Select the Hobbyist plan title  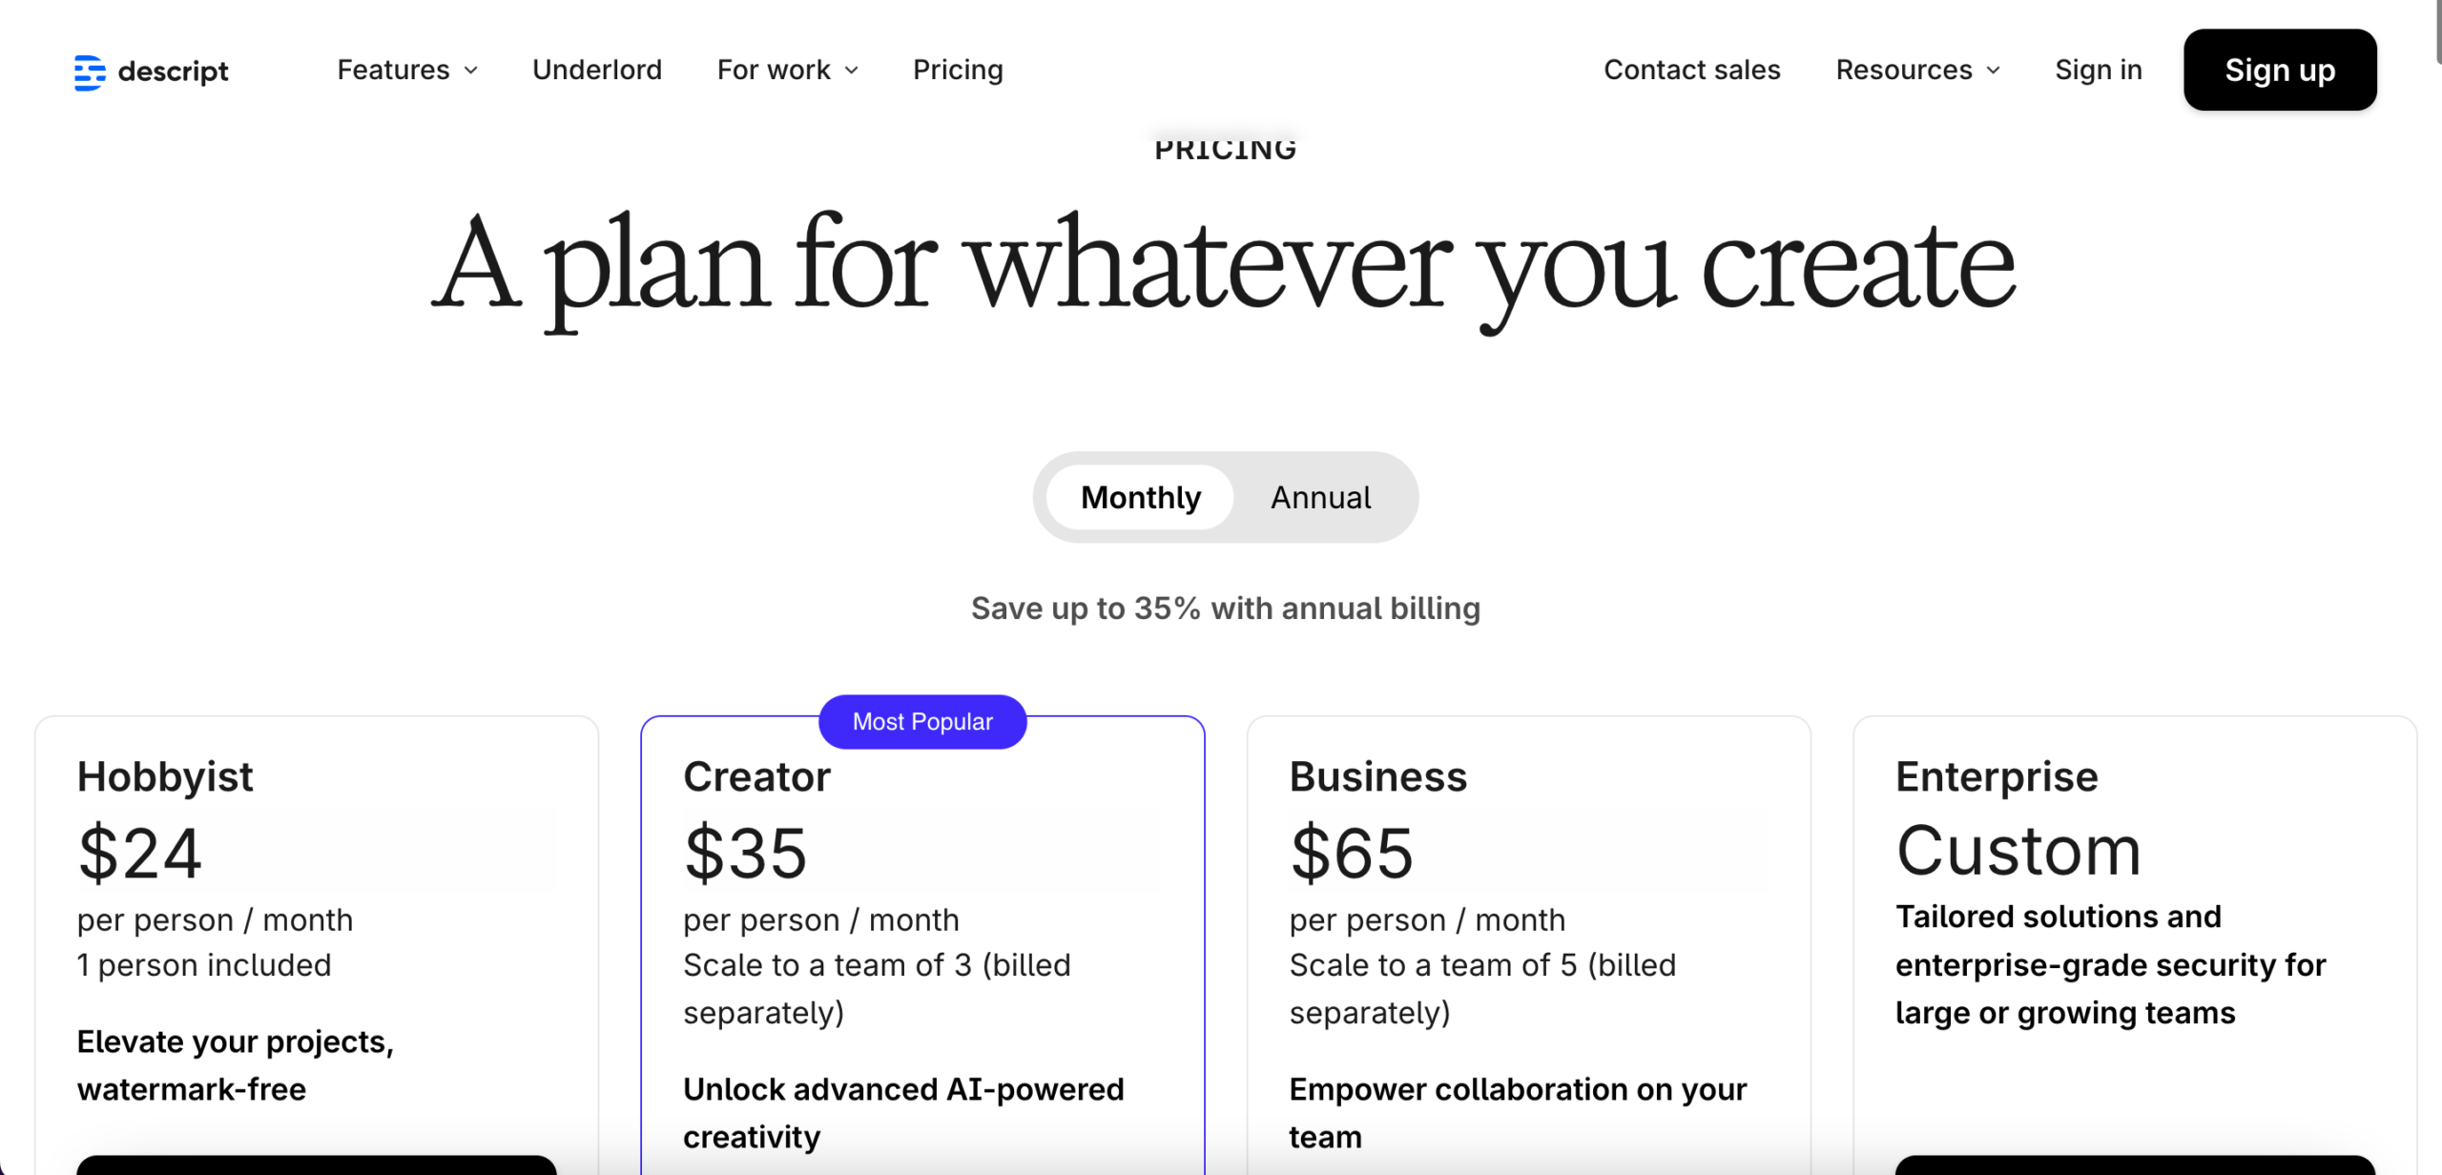[165, 776]
